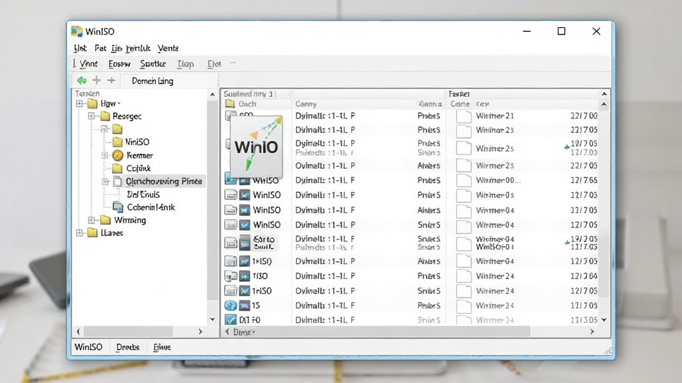Click the gray plus toolbar icon
682x383 pixels.
[x=111, y=80]
